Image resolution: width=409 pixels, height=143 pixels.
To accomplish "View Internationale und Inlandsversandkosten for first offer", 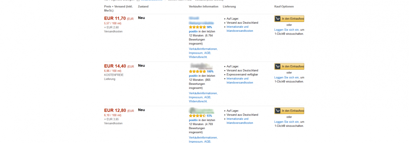I will [240, 29].
